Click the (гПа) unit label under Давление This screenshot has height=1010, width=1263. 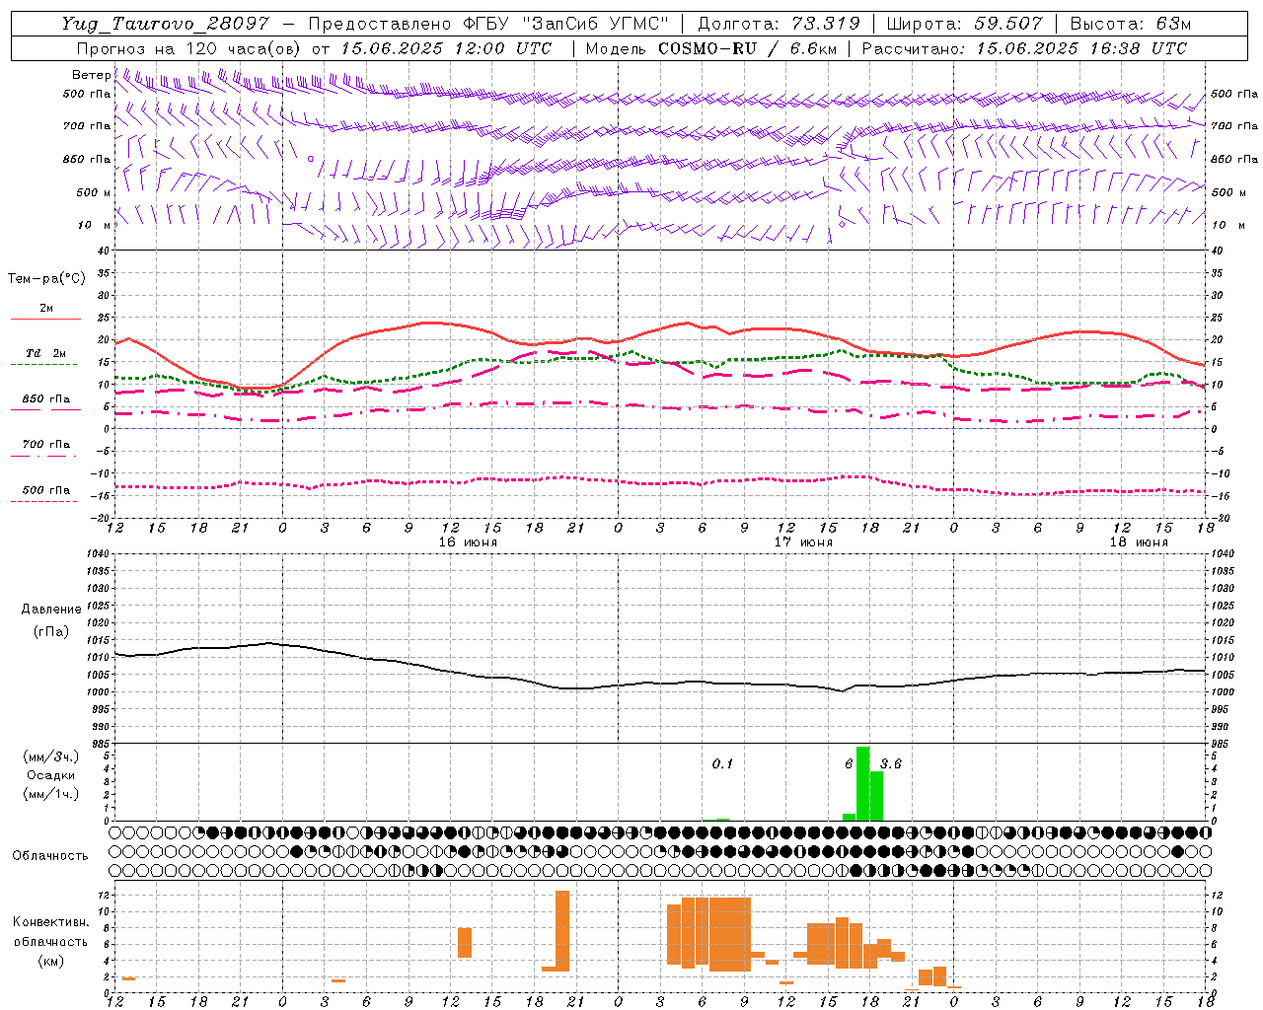(x=51, y=632)
